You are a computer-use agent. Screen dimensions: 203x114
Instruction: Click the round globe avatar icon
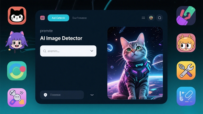click(x=151, y=18)
